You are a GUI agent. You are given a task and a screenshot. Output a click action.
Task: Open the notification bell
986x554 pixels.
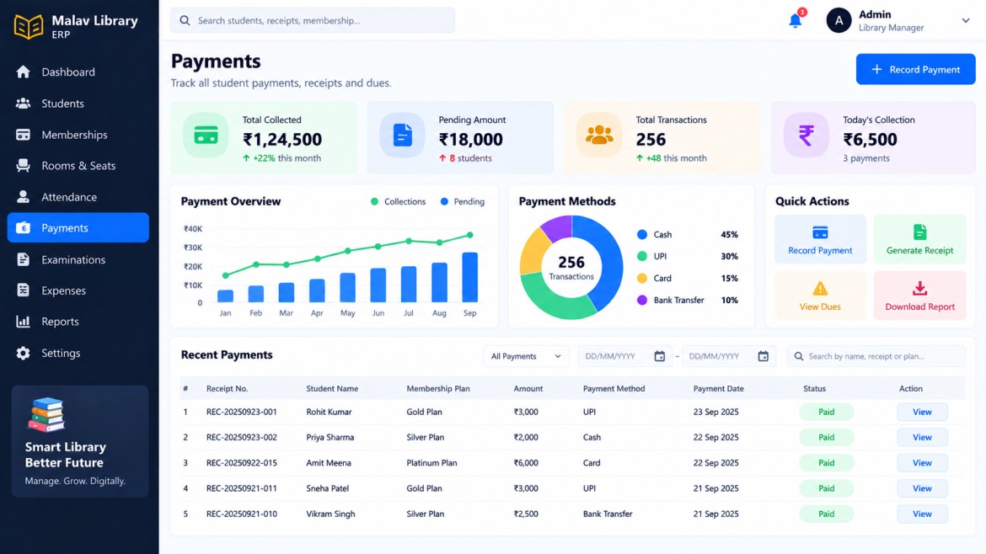pyautogui.click(x=796, y=20)
